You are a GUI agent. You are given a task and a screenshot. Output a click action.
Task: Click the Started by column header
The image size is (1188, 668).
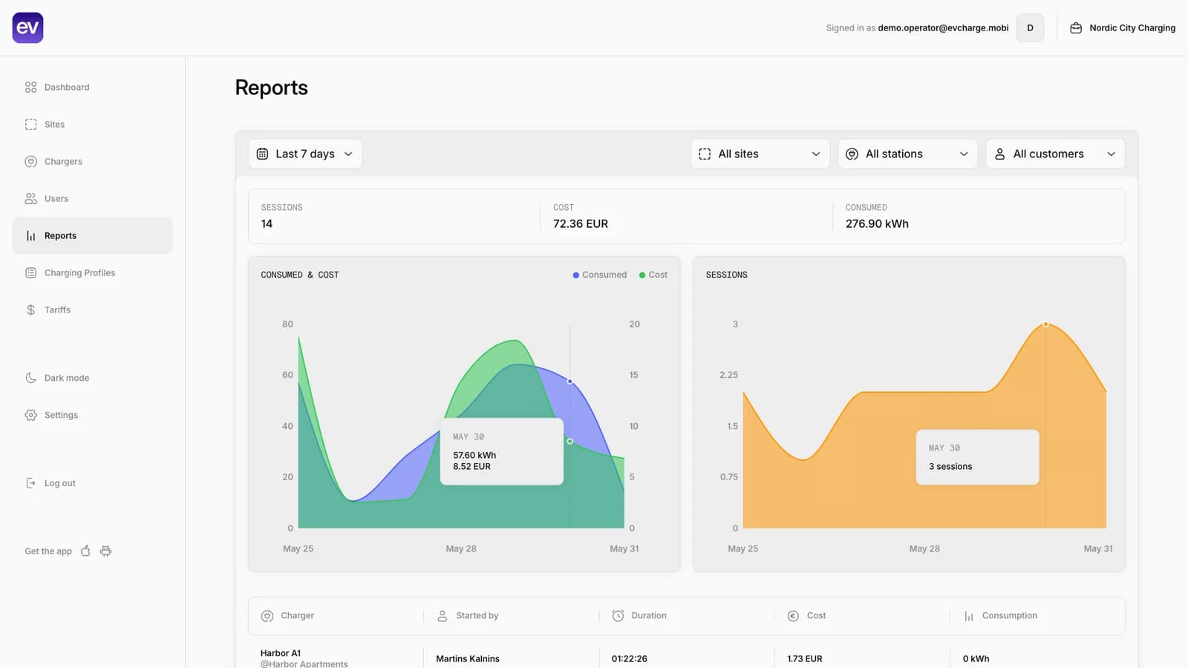point(477,615)
